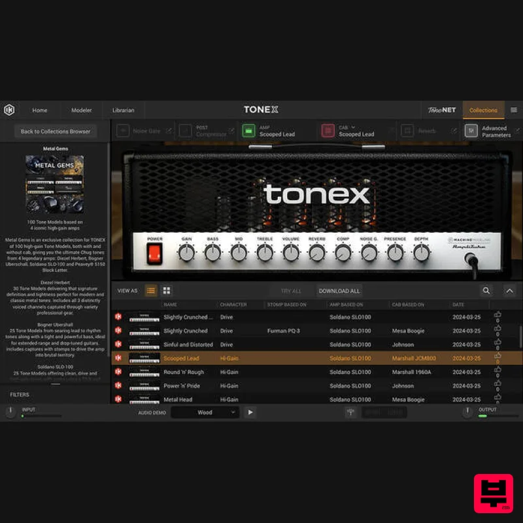Collapse the tone list with chevron up

(509, 290)
